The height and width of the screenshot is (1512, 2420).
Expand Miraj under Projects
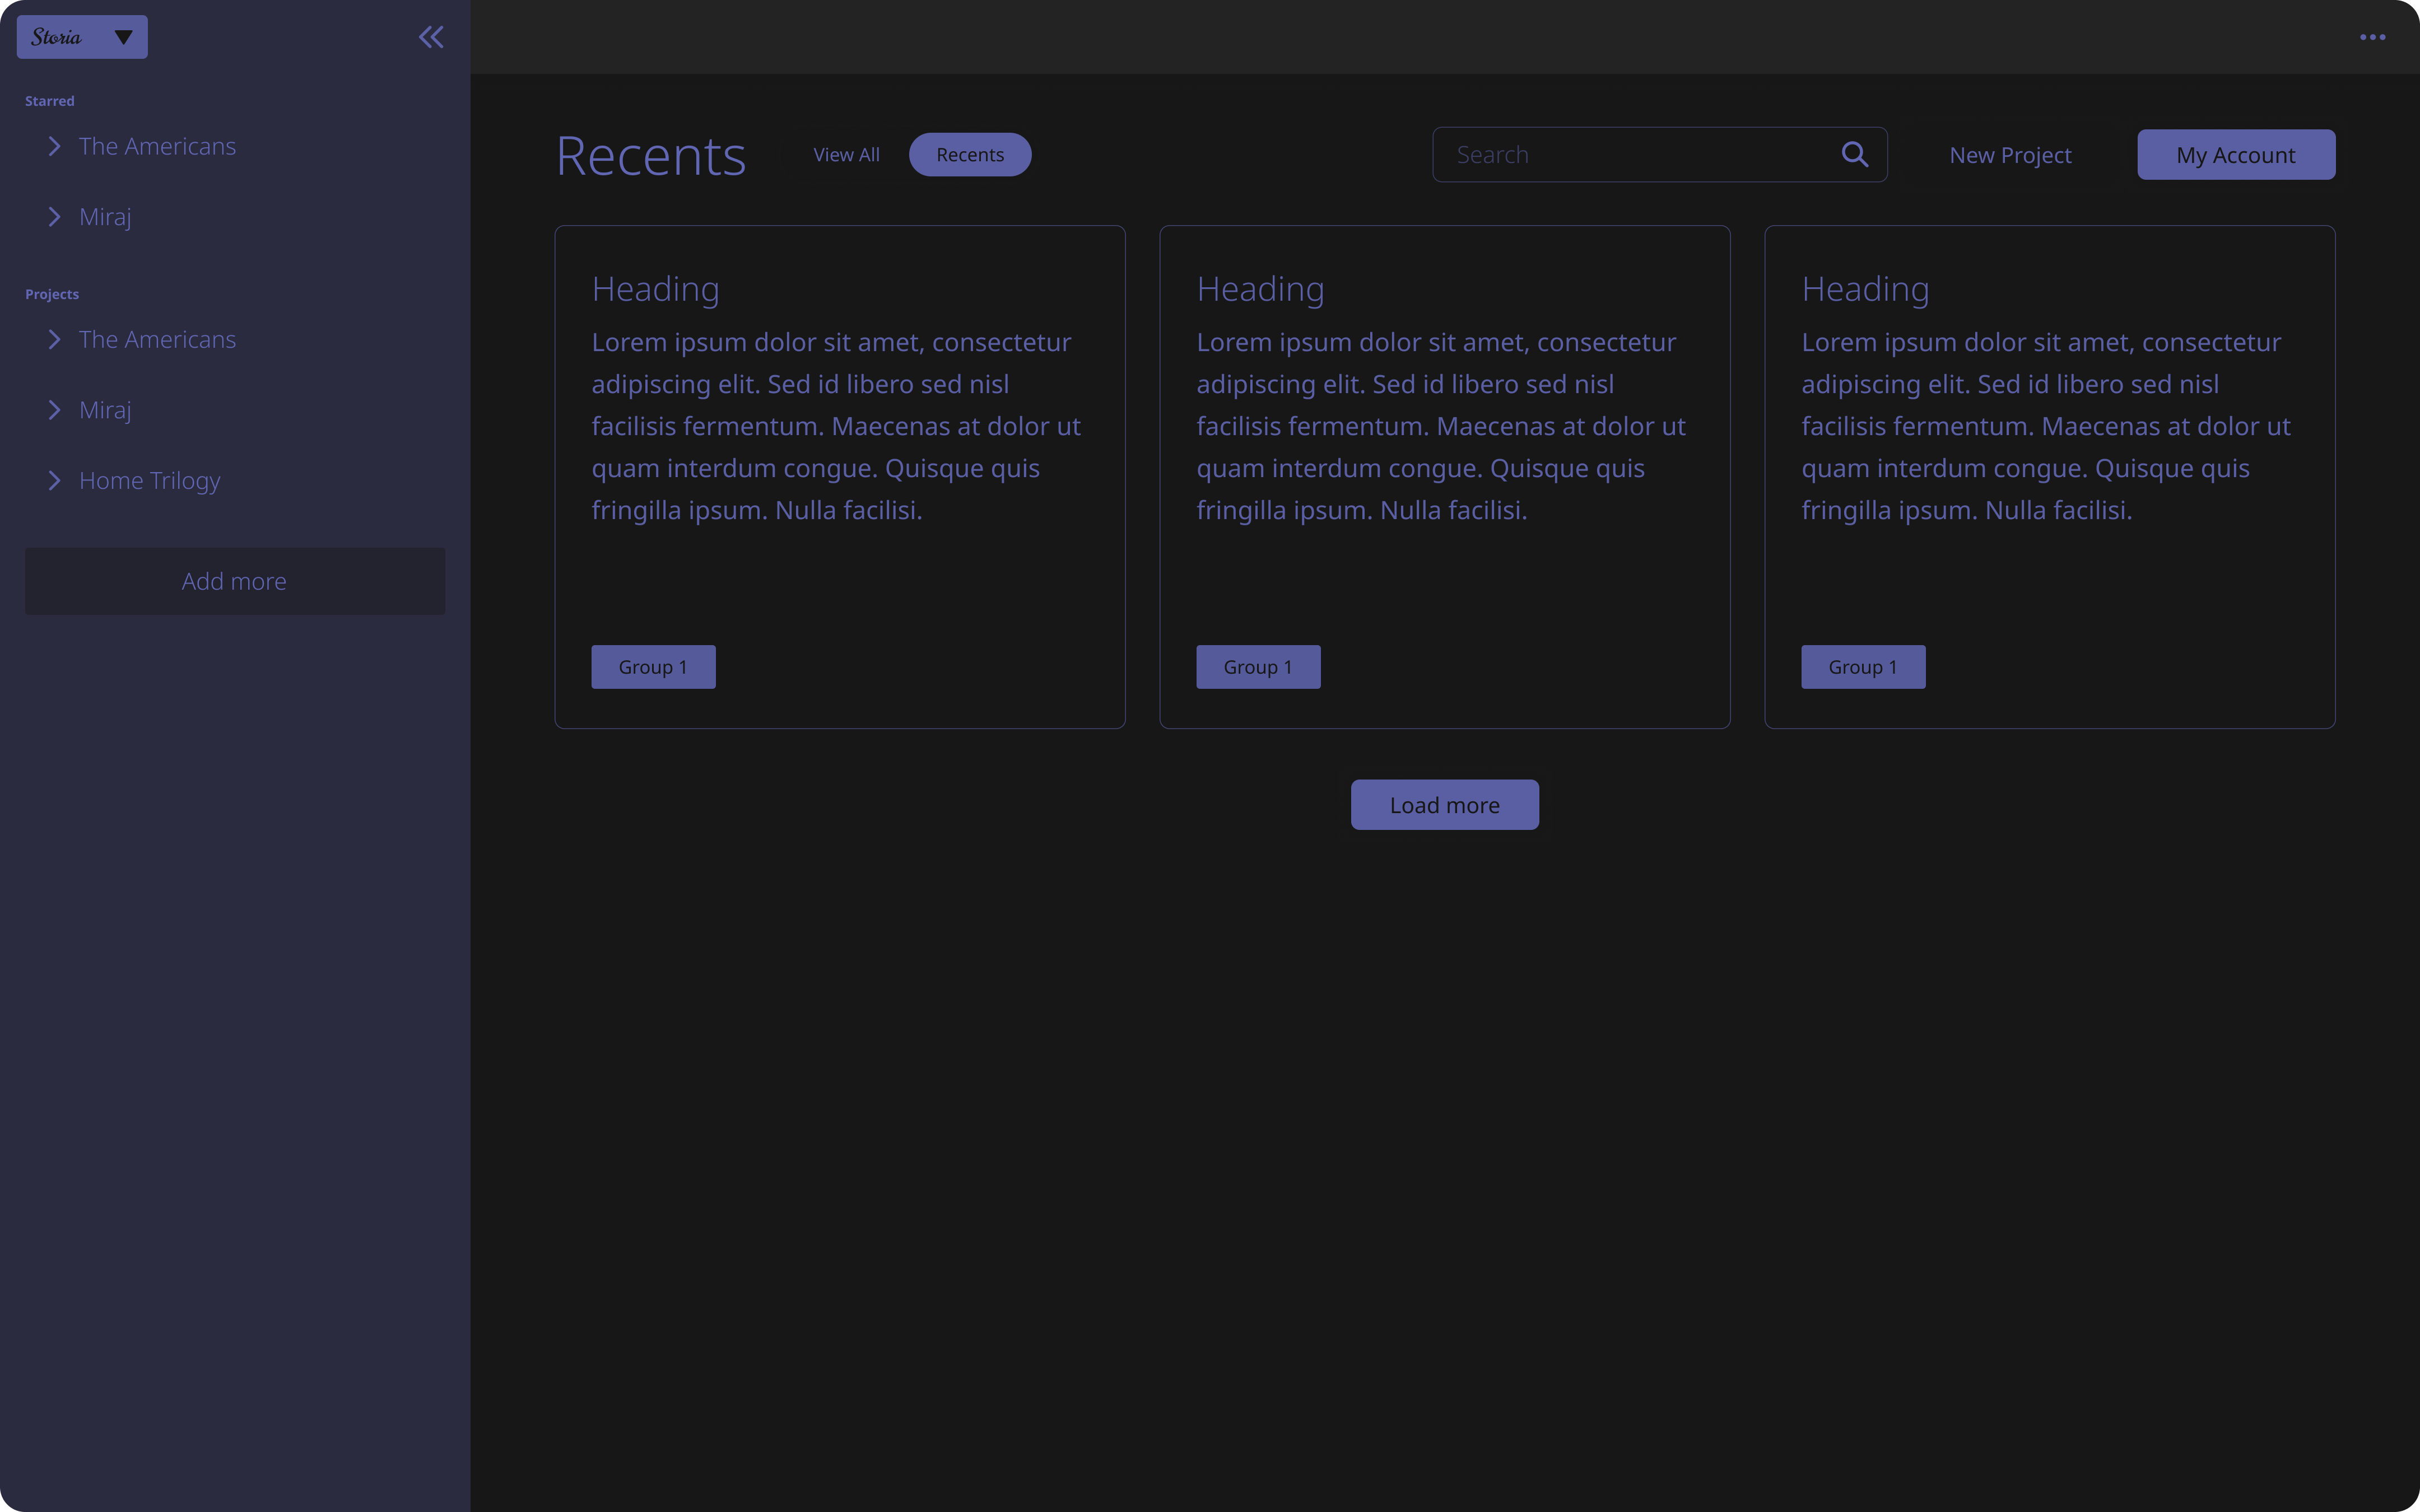[54, 410]
